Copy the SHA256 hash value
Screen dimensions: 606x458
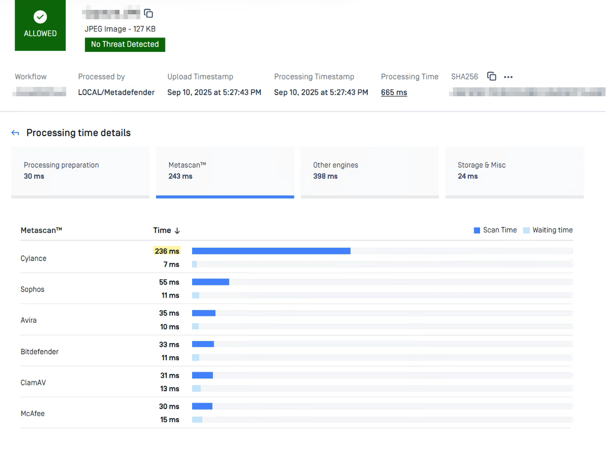(491, 76)
